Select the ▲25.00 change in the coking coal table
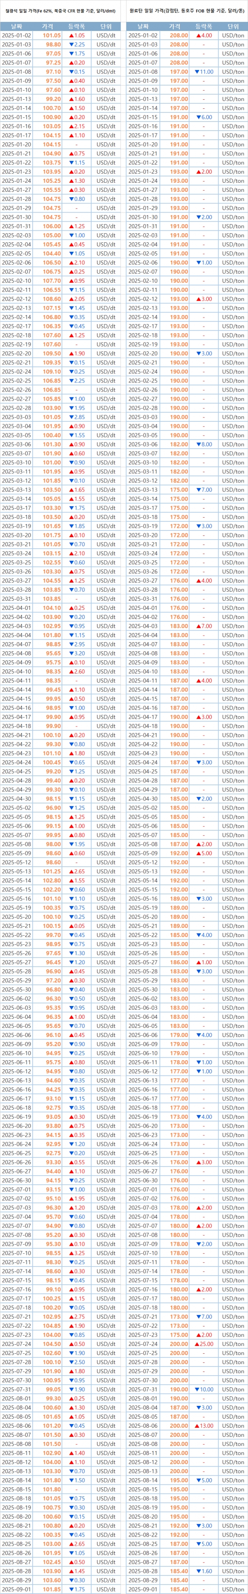 (203, 1343)
